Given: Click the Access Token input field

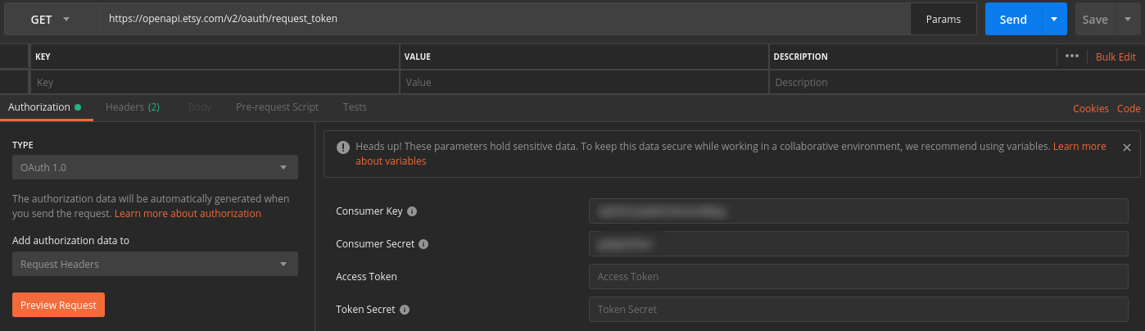Looking at the screenshot, I should [858, 276].
